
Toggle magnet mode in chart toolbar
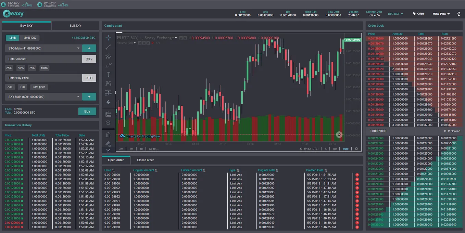click(x=108, y=135)
